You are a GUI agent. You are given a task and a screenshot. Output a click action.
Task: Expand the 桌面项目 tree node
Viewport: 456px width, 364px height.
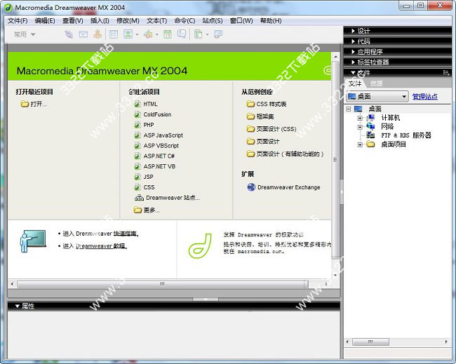click(360, 144)
